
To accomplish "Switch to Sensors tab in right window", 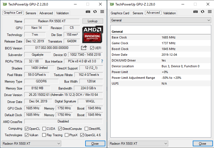I will [138, 13].
